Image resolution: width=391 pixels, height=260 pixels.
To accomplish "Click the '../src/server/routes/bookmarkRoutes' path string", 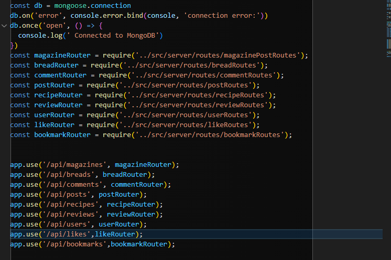I will [x=210, y=135].
